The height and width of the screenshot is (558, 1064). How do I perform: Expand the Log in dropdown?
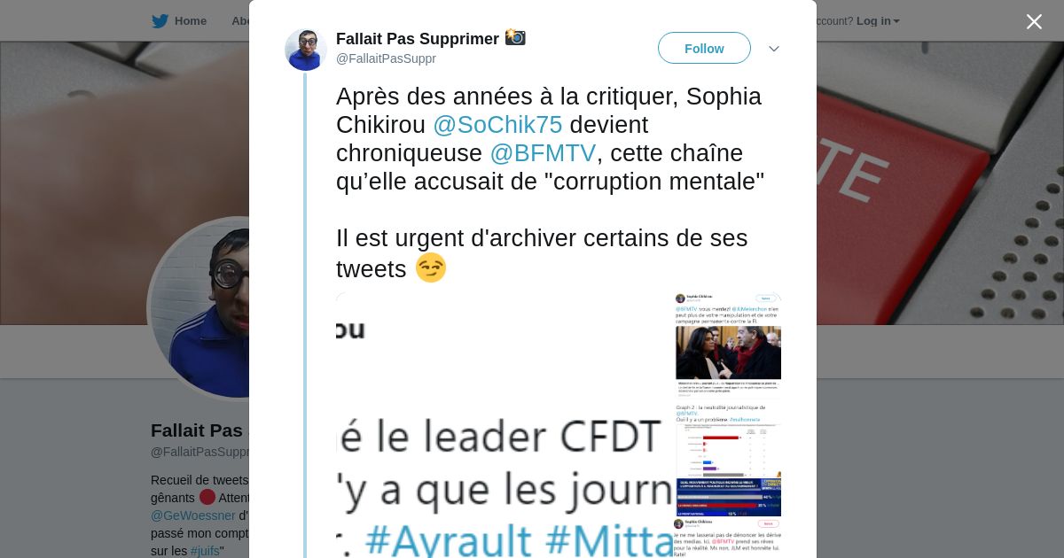[x=878, y=20]
